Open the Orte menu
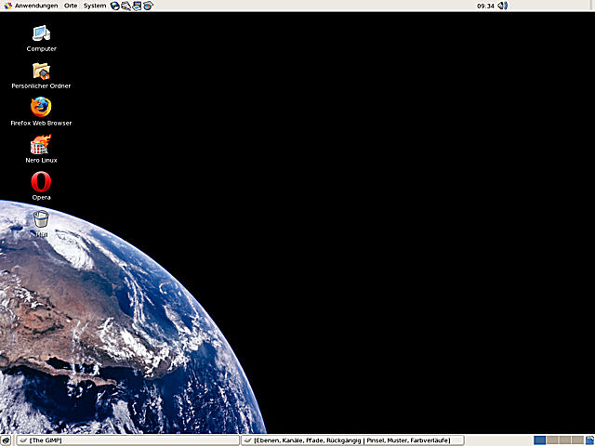 click(x=71, y=6)
